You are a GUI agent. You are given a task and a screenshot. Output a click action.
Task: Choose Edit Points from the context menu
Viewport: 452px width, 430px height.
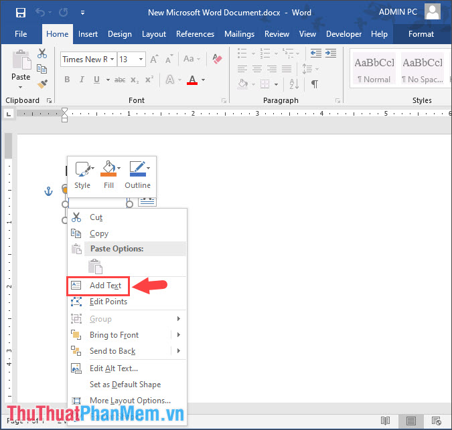tap(127, 302)
